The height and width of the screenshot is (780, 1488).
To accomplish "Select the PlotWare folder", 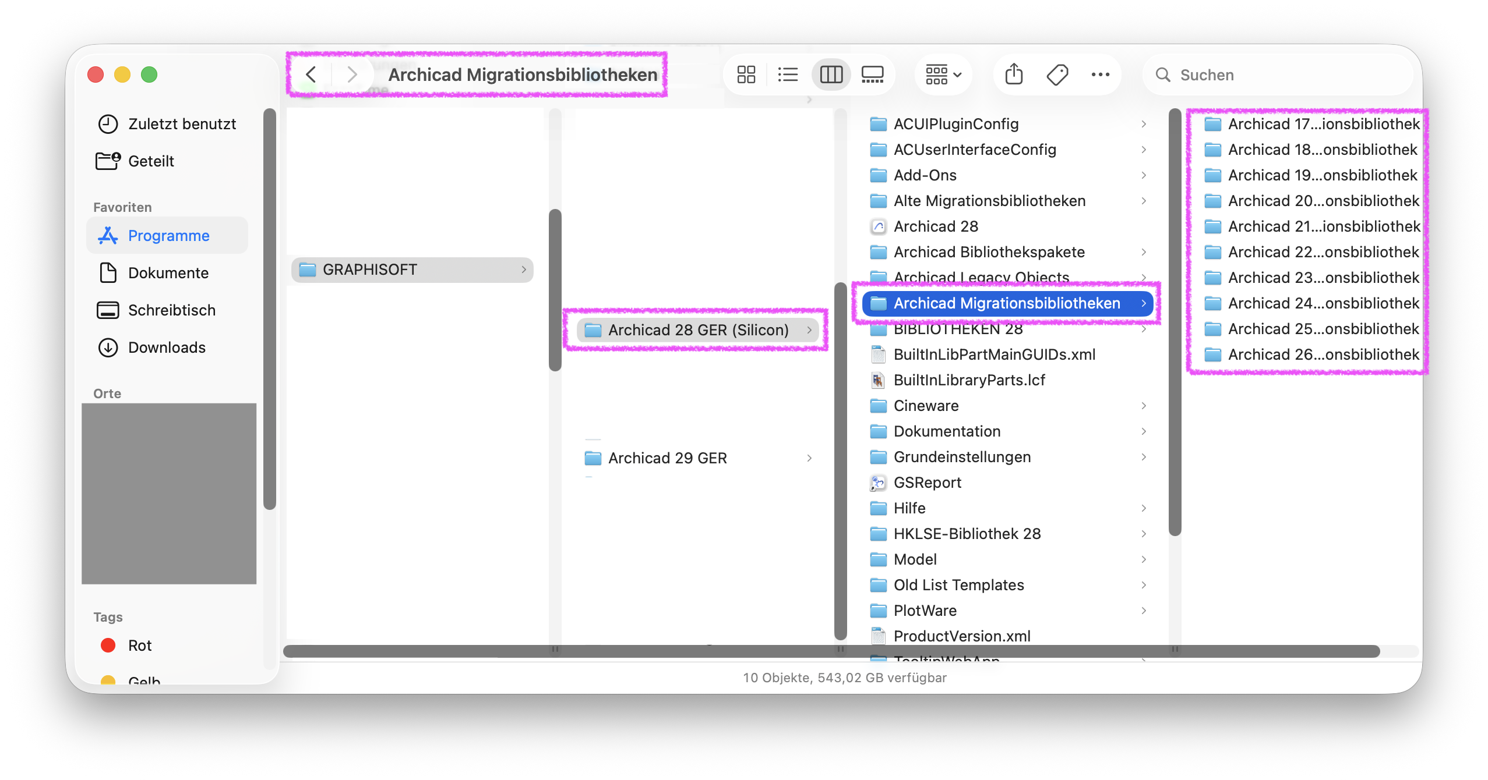I will point(1008,611).
